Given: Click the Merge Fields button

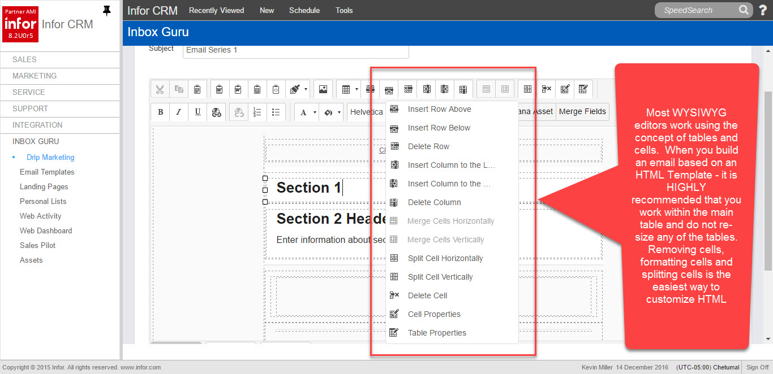Looking at the screenshot, I should [582, 112].
